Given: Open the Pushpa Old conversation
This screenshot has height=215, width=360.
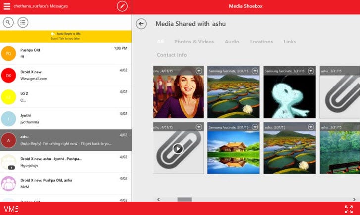Looking at the screenshot, I should pos(66,54).
